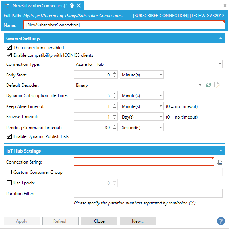The height and width of the screenshot is (229, 229).
Task: Increase Early Start value with up arrow
Action: [114, 73]
